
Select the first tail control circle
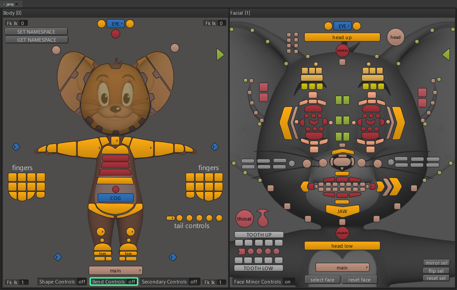click(x=180, y=218)
